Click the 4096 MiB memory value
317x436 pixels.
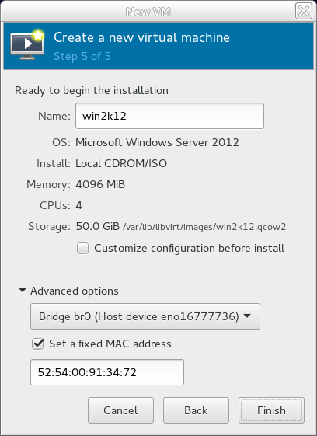pyautogui.click(x=100, y=184)
